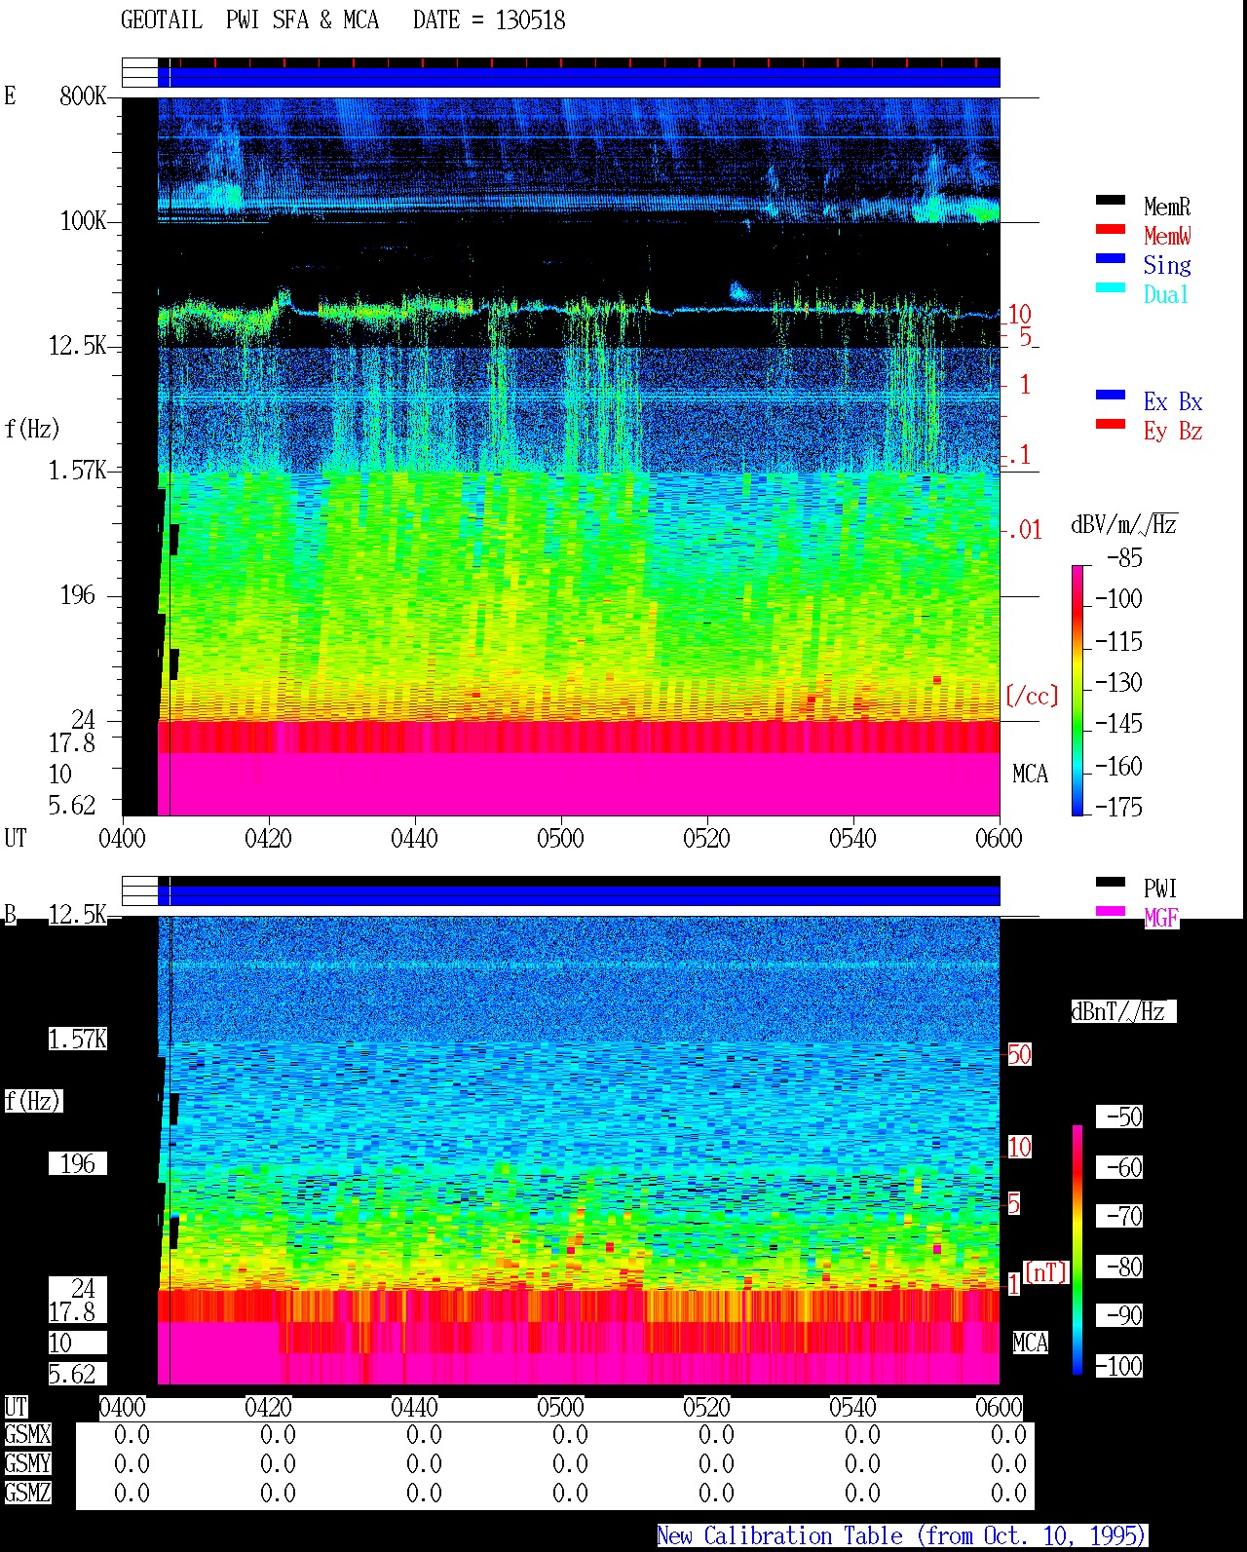1247x1552 pixels.
Task: Click the dBV/m electric field color scale bar
Action: (x=1077, y=690)
